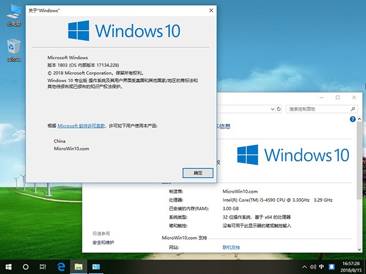Select MicroWin10.com manufacturer value
Image resolution: width=366 pixels, height=274 pixels.
click(240, 192)
